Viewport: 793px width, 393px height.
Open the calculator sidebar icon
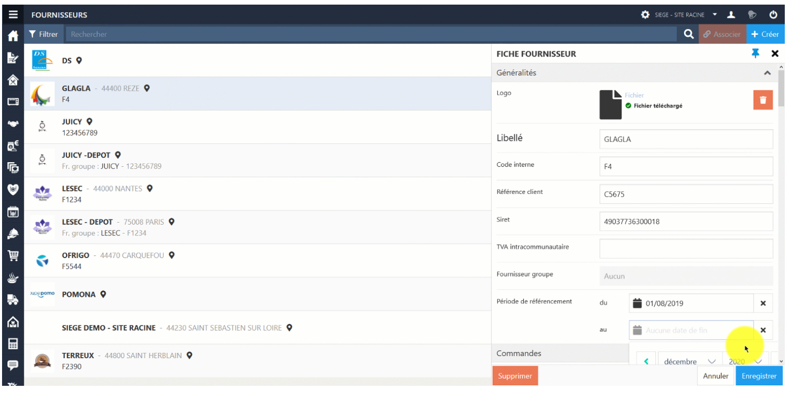(13, 344)
